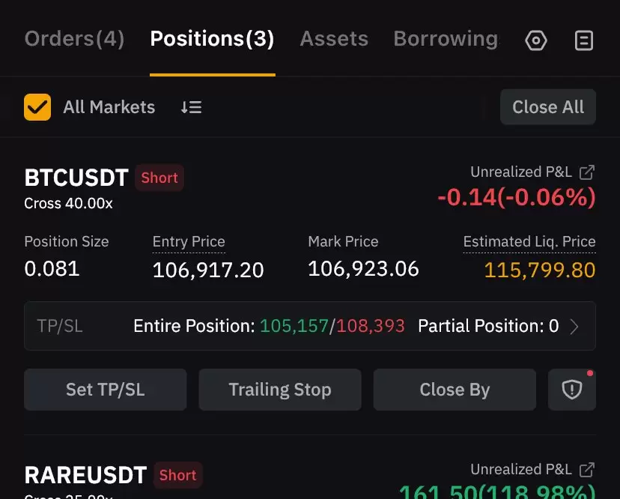Open the TP/SL Entire Position row
The width and height of the screenshot is (620, 499).
[310, 326]
